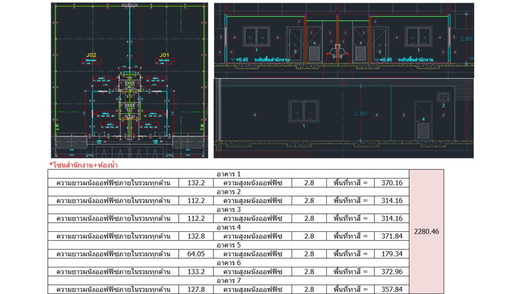Select the total 2280.46 cell
The height and width of the screenshot is (294, 523).
(426, 231)
